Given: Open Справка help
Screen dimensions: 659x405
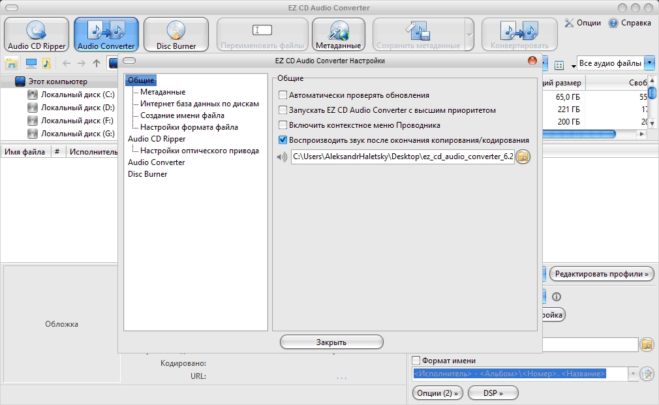Looking at the screenshot, I should pos(630,23).
